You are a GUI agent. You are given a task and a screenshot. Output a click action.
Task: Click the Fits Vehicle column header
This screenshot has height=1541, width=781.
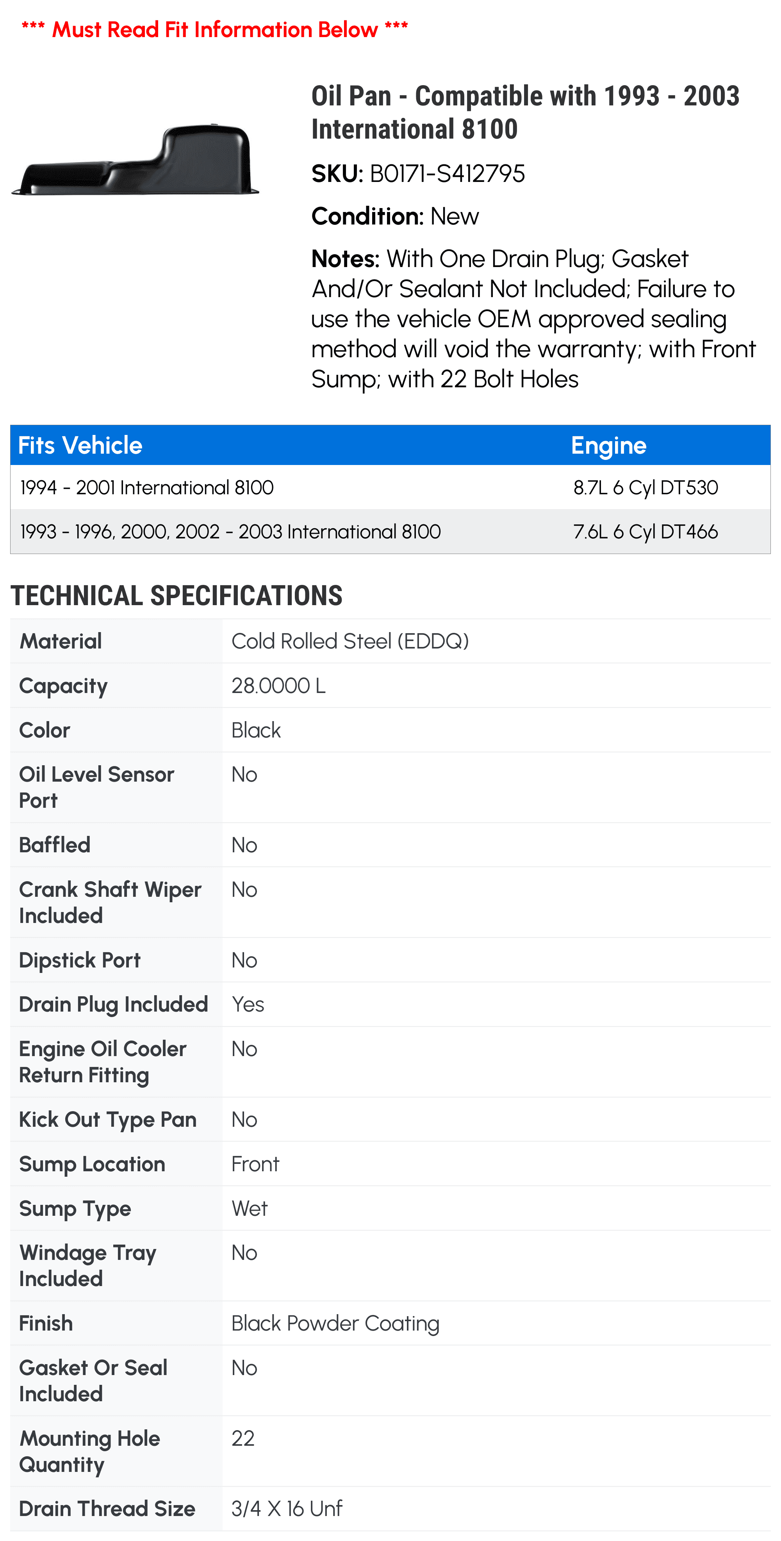pos(80,445)
